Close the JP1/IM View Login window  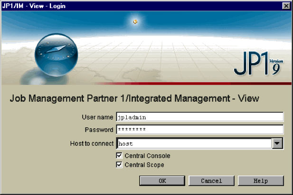coord(286,6)
